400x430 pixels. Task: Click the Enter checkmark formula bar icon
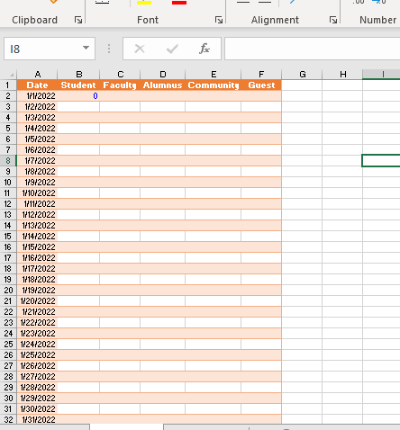click(172, 49)
